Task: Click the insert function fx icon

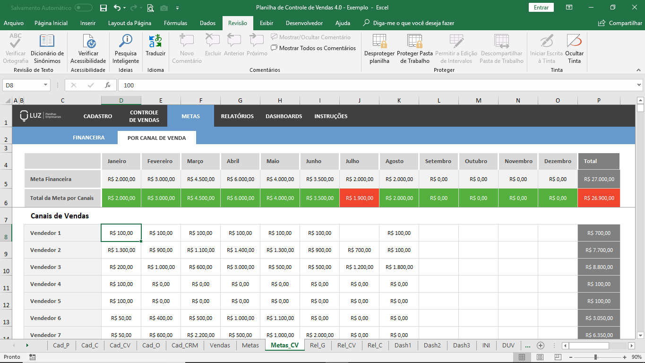Action: pyautogui.click(x=108, y=85)
